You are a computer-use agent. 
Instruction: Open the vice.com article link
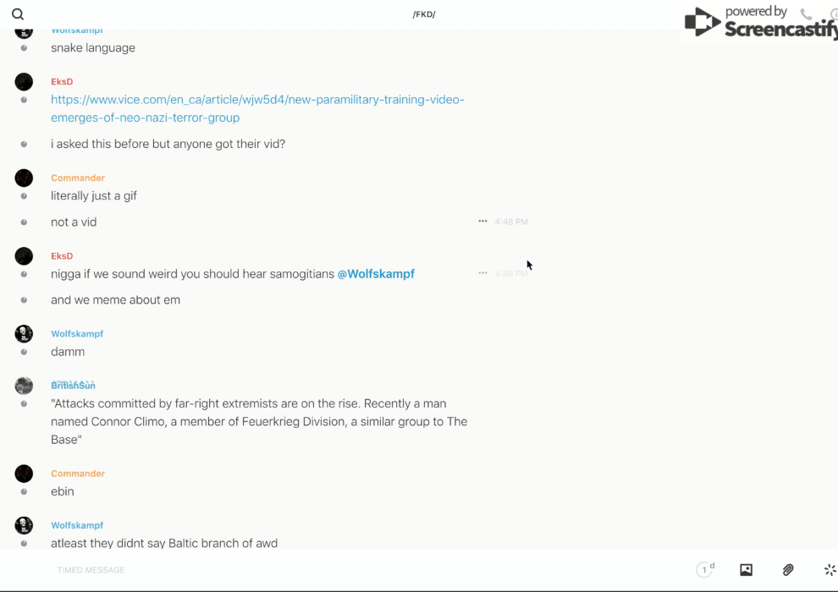click(257, 108)
